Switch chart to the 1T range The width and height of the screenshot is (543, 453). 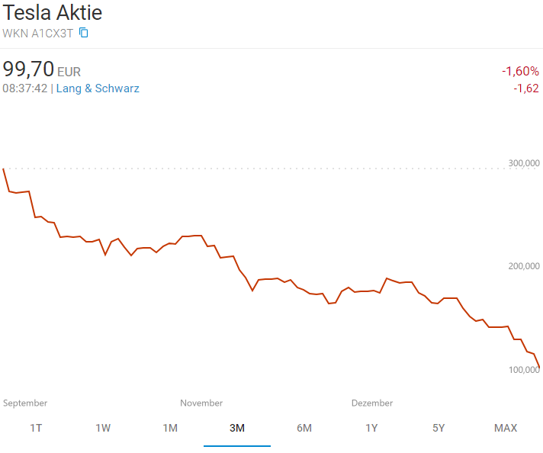pyautogui.click(x=36, y=428)
